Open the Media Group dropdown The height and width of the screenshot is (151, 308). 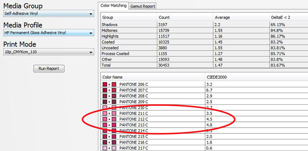click(49, 14)
